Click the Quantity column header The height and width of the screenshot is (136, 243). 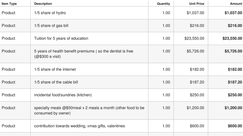click(x=163, y=4)
